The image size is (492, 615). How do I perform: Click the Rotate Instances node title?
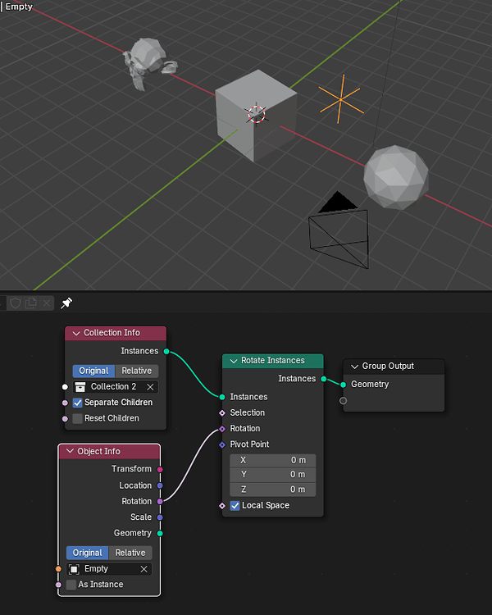pos(273,361)
